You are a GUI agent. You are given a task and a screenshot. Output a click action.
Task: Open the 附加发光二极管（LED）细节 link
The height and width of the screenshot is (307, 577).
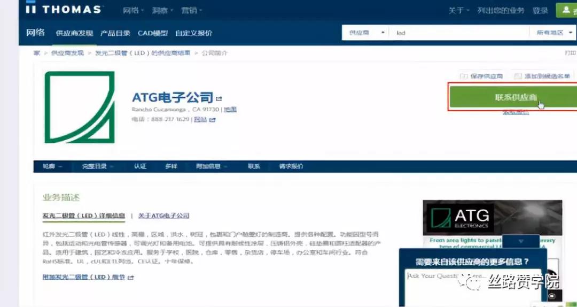coord(84,277)
